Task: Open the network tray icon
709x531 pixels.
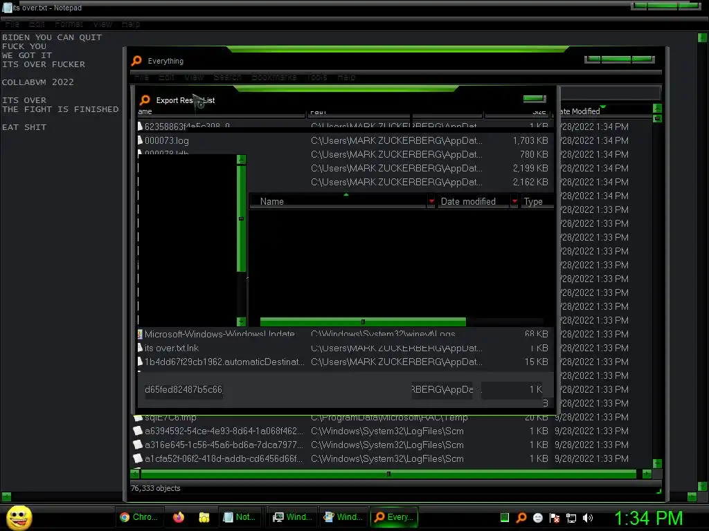Action: pos(571,518)
